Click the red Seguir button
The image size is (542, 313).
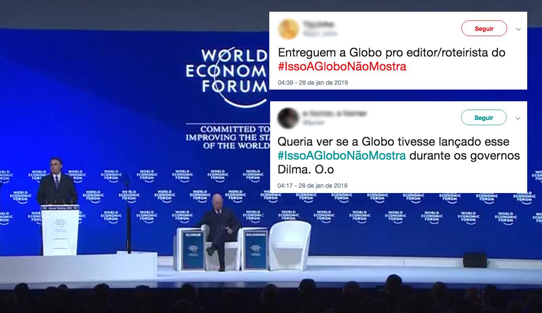(484, 29)
